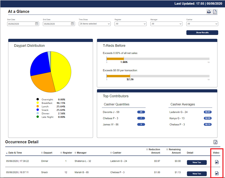This screenshot has width=225, height=178.
Task: Open the Register filter dropdown
Action: pyautogui.click(x=130, y=24)
